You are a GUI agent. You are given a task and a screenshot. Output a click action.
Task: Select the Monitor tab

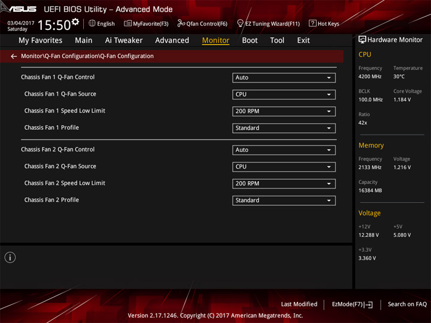215,41
